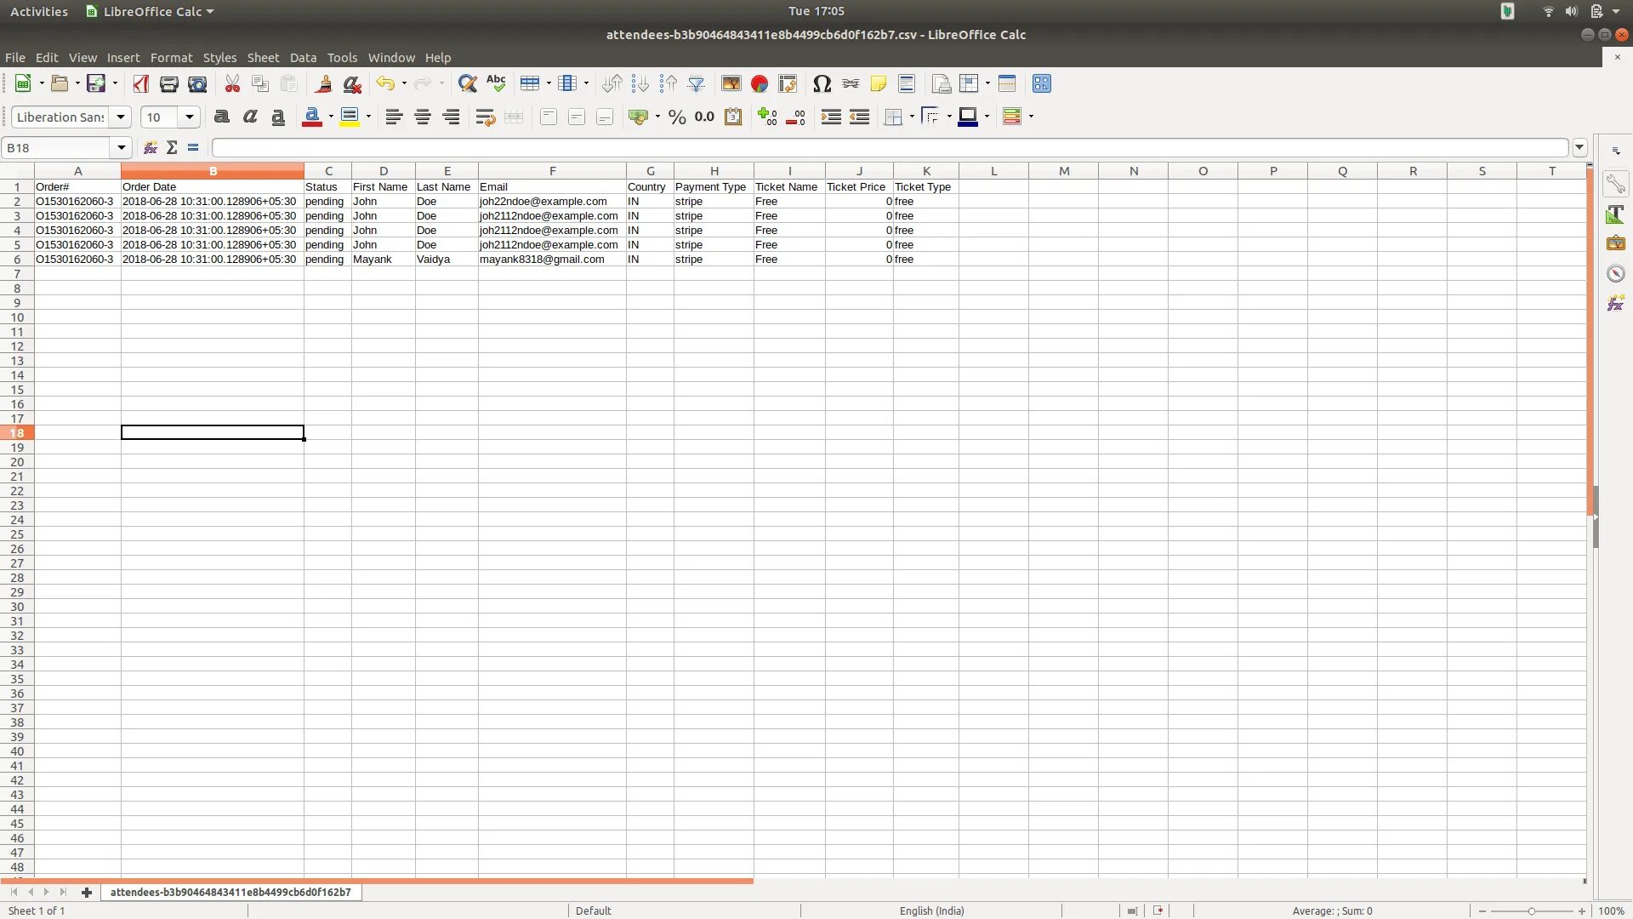Click the AutoFilter funnel icon

(697, 83)
